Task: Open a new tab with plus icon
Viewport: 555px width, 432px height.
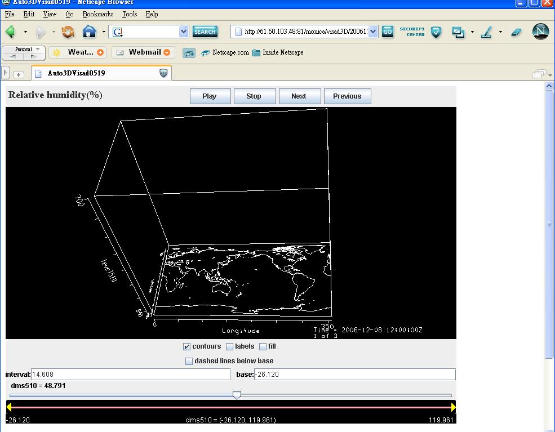Action: (x=19, y=74)
